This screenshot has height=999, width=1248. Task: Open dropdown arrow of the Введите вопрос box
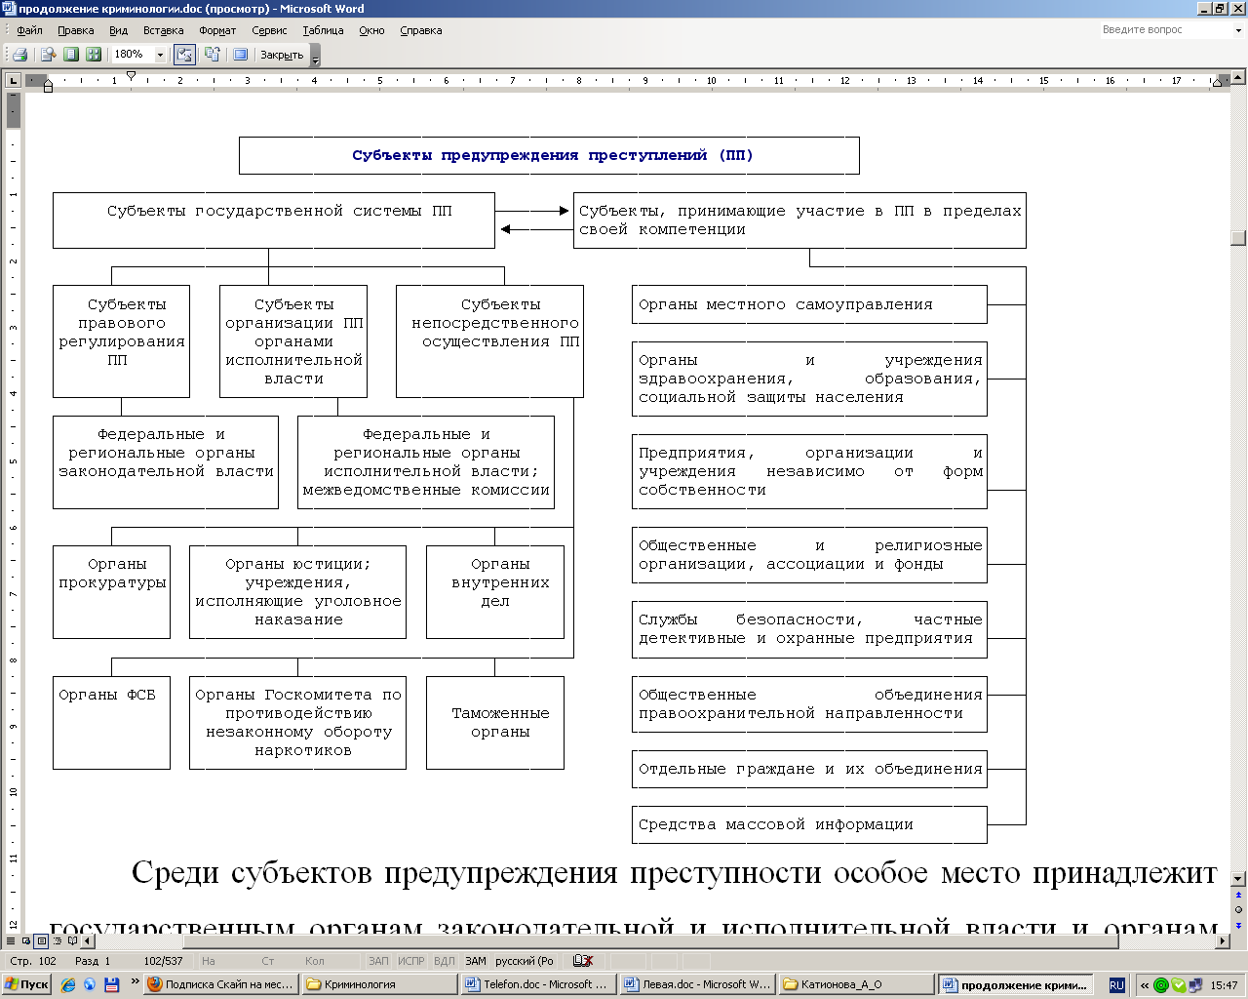coord(1238,30)
